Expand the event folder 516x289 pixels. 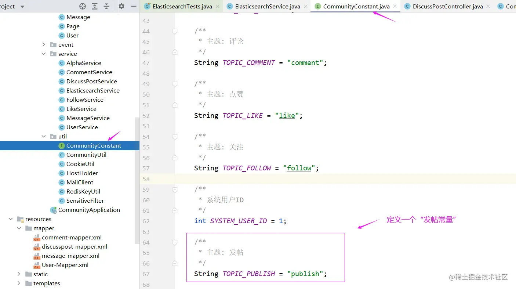coord(44,44)
